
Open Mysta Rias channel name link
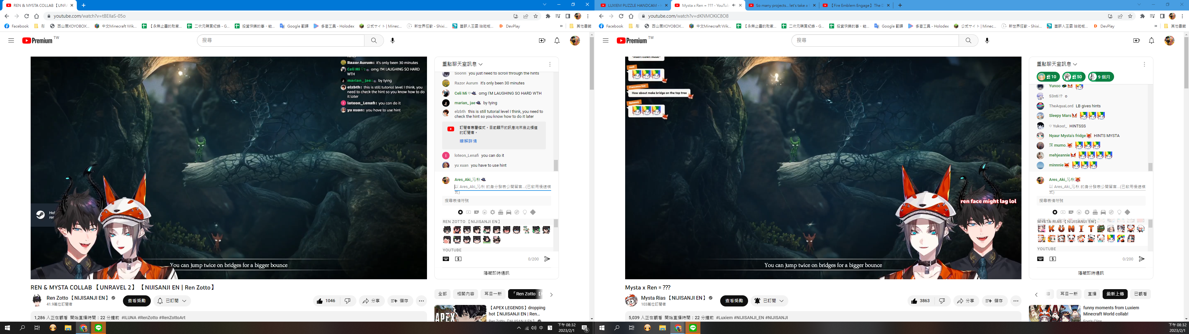coord(673,298)
